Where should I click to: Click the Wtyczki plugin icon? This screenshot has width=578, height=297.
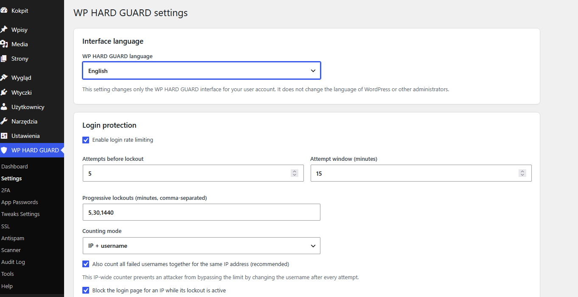pos(4,92)
